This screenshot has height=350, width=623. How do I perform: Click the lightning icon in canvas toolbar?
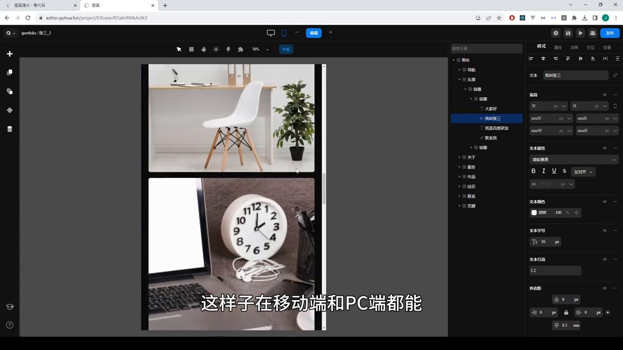tap(228, 49)
